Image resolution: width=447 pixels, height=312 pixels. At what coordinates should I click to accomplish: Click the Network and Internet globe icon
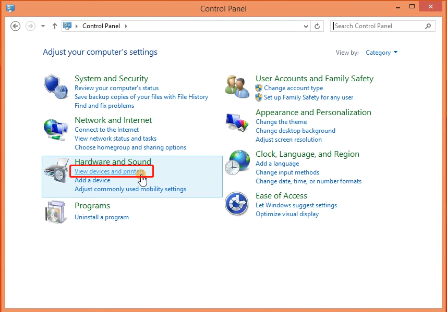click(x=56, y=130)
